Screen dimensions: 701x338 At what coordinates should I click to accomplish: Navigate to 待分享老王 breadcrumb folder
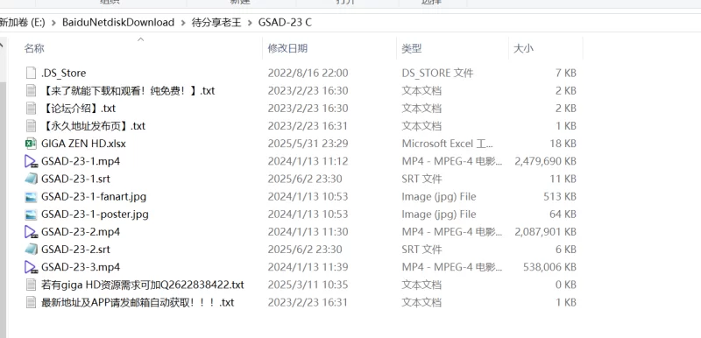coord(216,22)
